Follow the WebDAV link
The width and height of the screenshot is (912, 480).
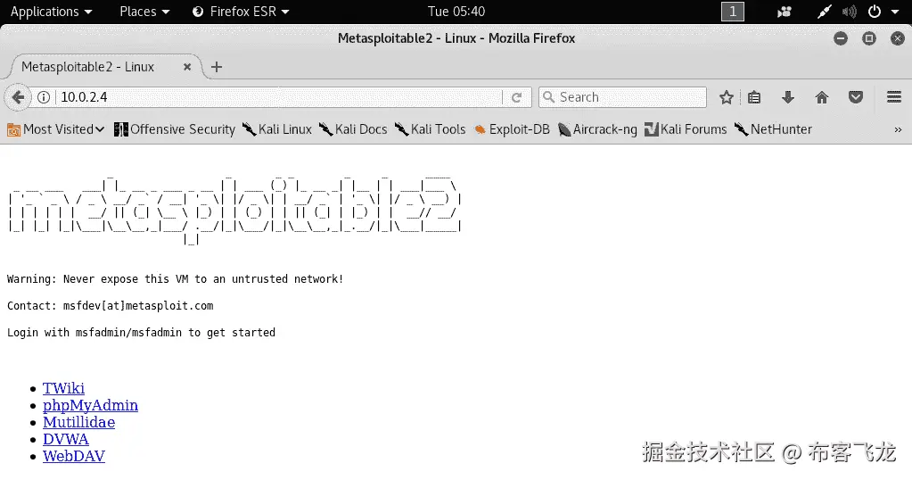click(x=74, y=456)
